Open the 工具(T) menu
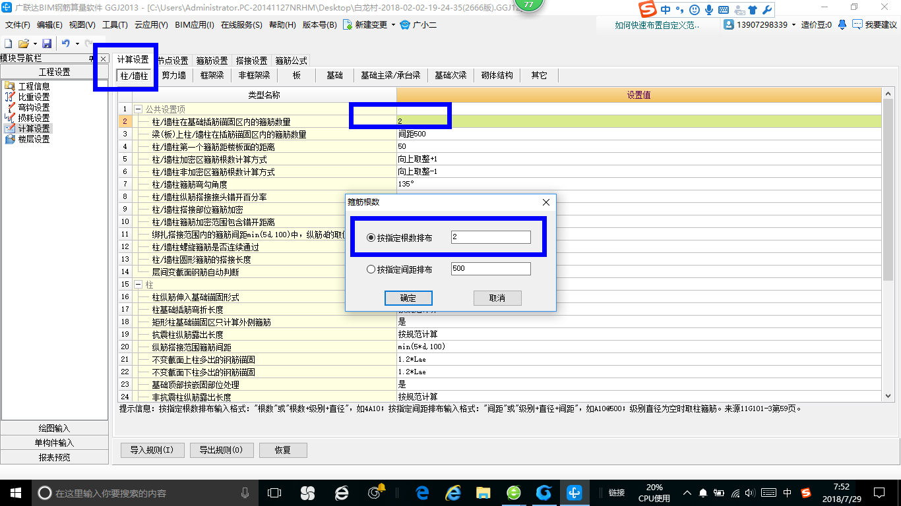901x506 pixels. coord(115,25)
